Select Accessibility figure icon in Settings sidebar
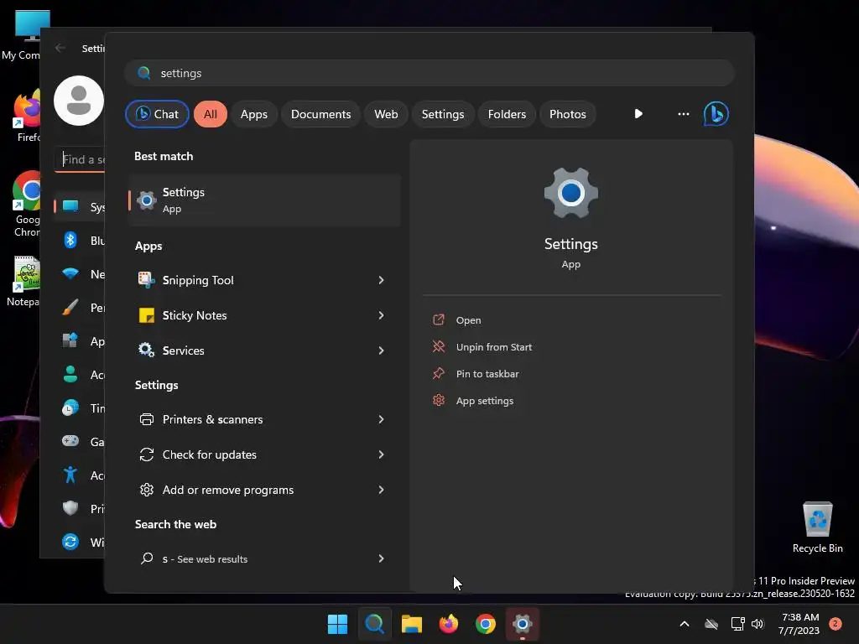Image resolution: width=859 pixels, height=644 pixels. click(x=70, y=475)
